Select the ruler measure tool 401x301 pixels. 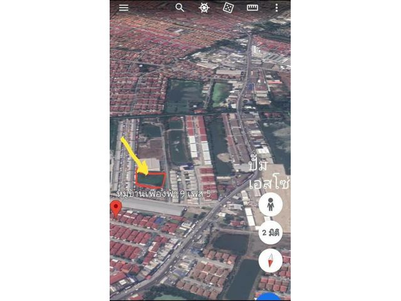click(x=252, y=8)
